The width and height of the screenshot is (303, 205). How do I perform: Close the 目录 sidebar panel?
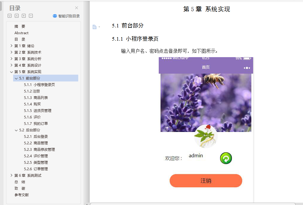tap(76, 8)
